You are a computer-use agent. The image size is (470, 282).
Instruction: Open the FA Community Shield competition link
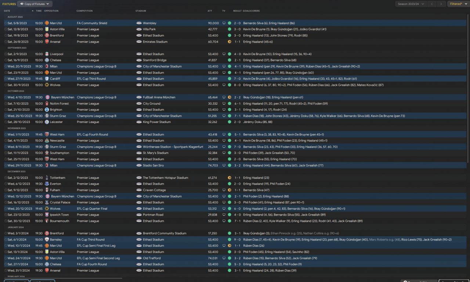click(x=92, y=23)
